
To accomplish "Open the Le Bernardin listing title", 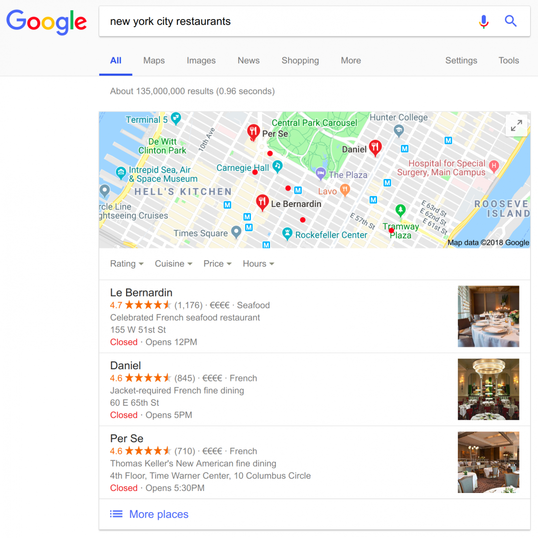I will pos(141,292).
